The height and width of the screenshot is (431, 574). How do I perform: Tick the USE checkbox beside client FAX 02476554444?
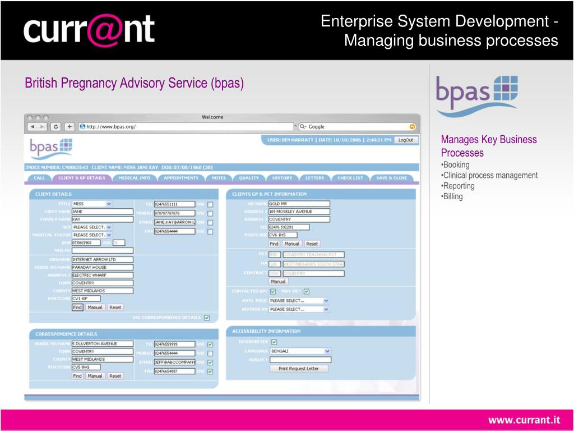click(210, 232)
